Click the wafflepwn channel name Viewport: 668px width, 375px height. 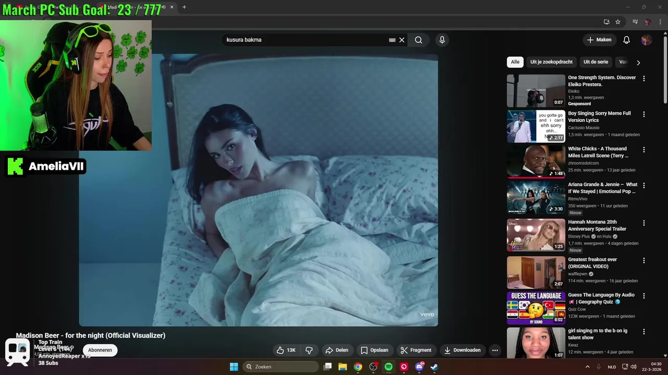(x=578, y=273)
